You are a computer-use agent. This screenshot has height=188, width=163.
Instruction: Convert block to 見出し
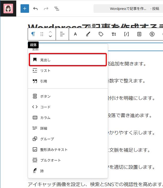(x=68, y=60)
